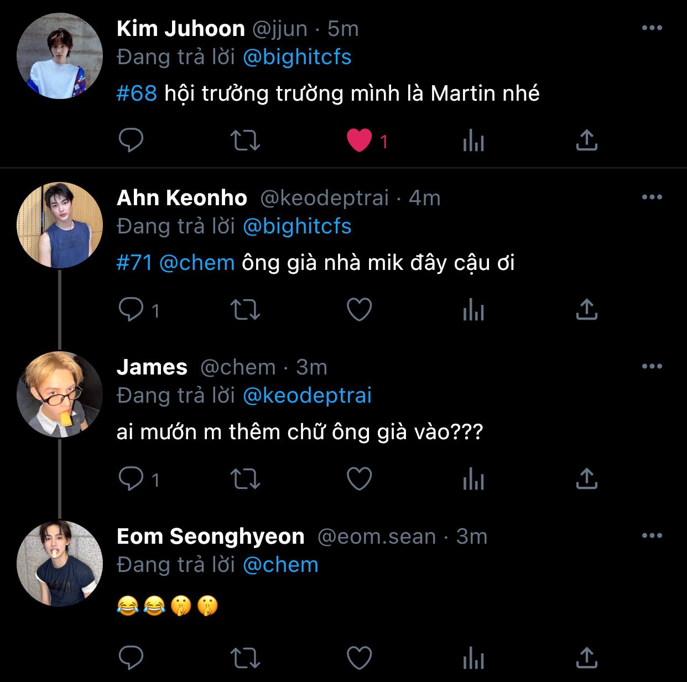This screenshot has height=682, width=687.
Task: Like James's reply tweet
Action: 360,478
